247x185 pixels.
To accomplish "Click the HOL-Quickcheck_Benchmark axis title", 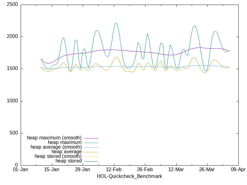I will coord(129,176).
